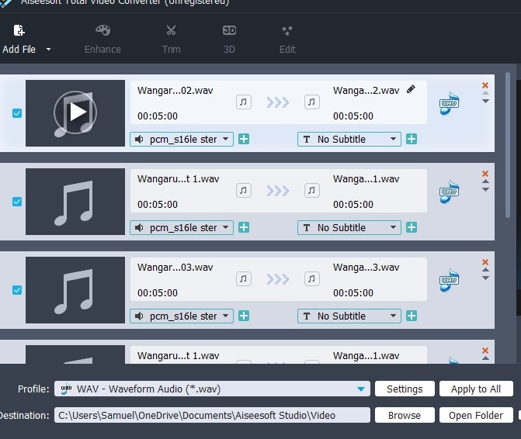
Task: Select source name Wangar...02.wav text
Action: tap(175, 91)
